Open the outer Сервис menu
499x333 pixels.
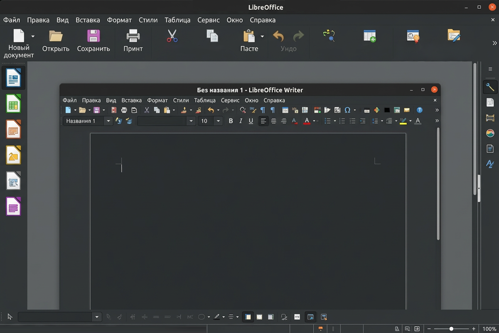pos(209,20)
